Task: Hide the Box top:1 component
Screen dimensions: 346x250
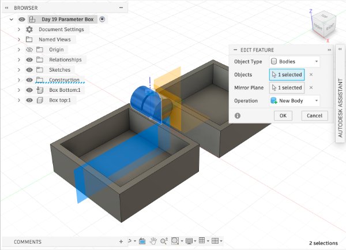Action: coord(29,100)
